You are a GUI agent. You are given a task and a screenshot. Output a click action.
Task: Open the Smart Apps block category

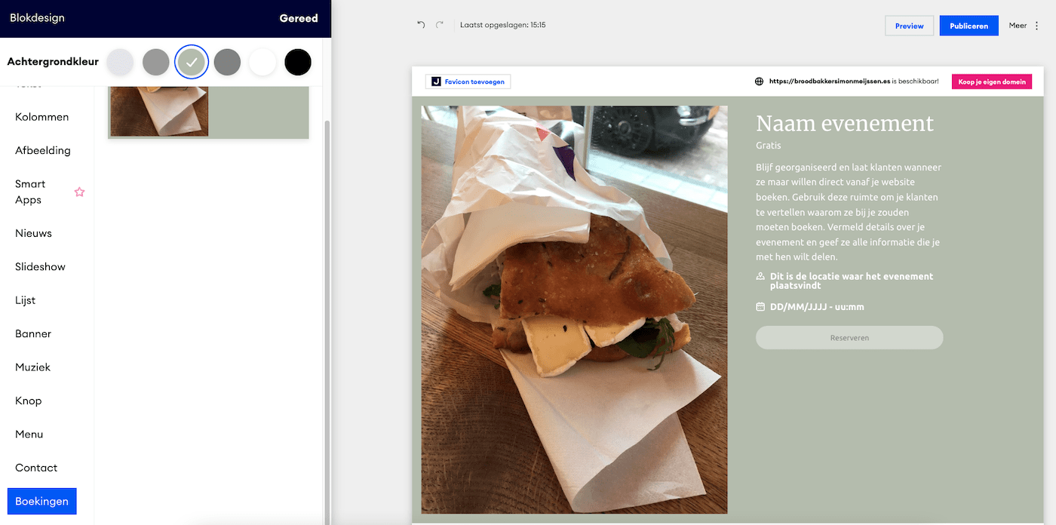[30, 192]
